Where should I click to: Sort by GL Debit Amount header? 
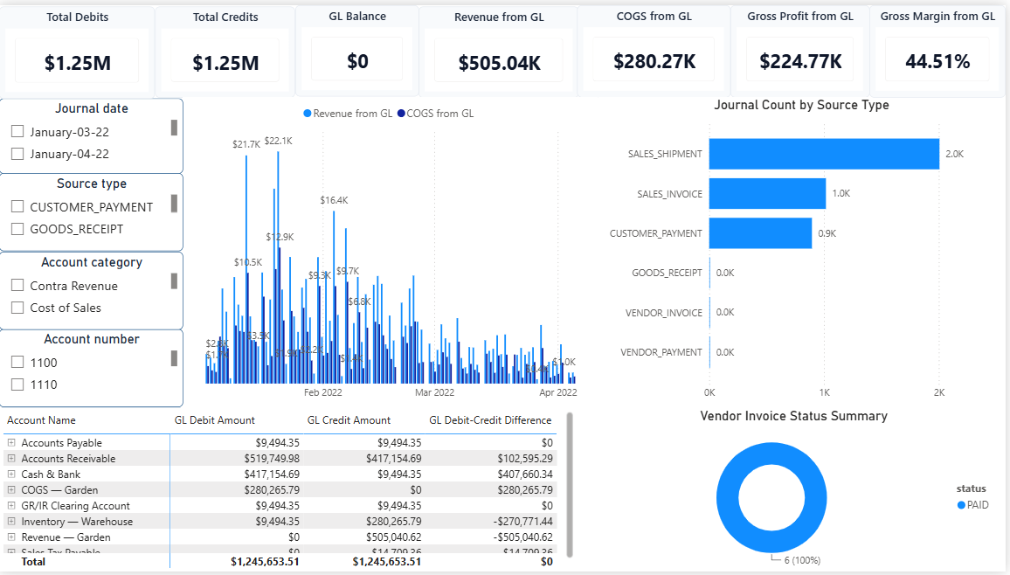215,419
